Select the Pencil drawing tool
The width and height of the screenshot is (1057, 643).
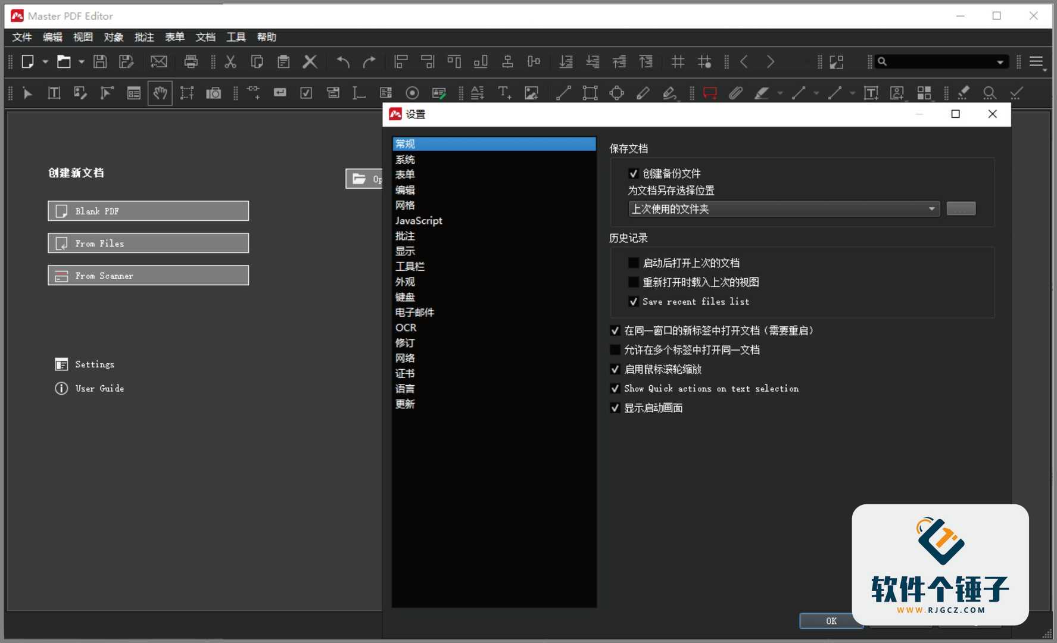pos(643,93)
